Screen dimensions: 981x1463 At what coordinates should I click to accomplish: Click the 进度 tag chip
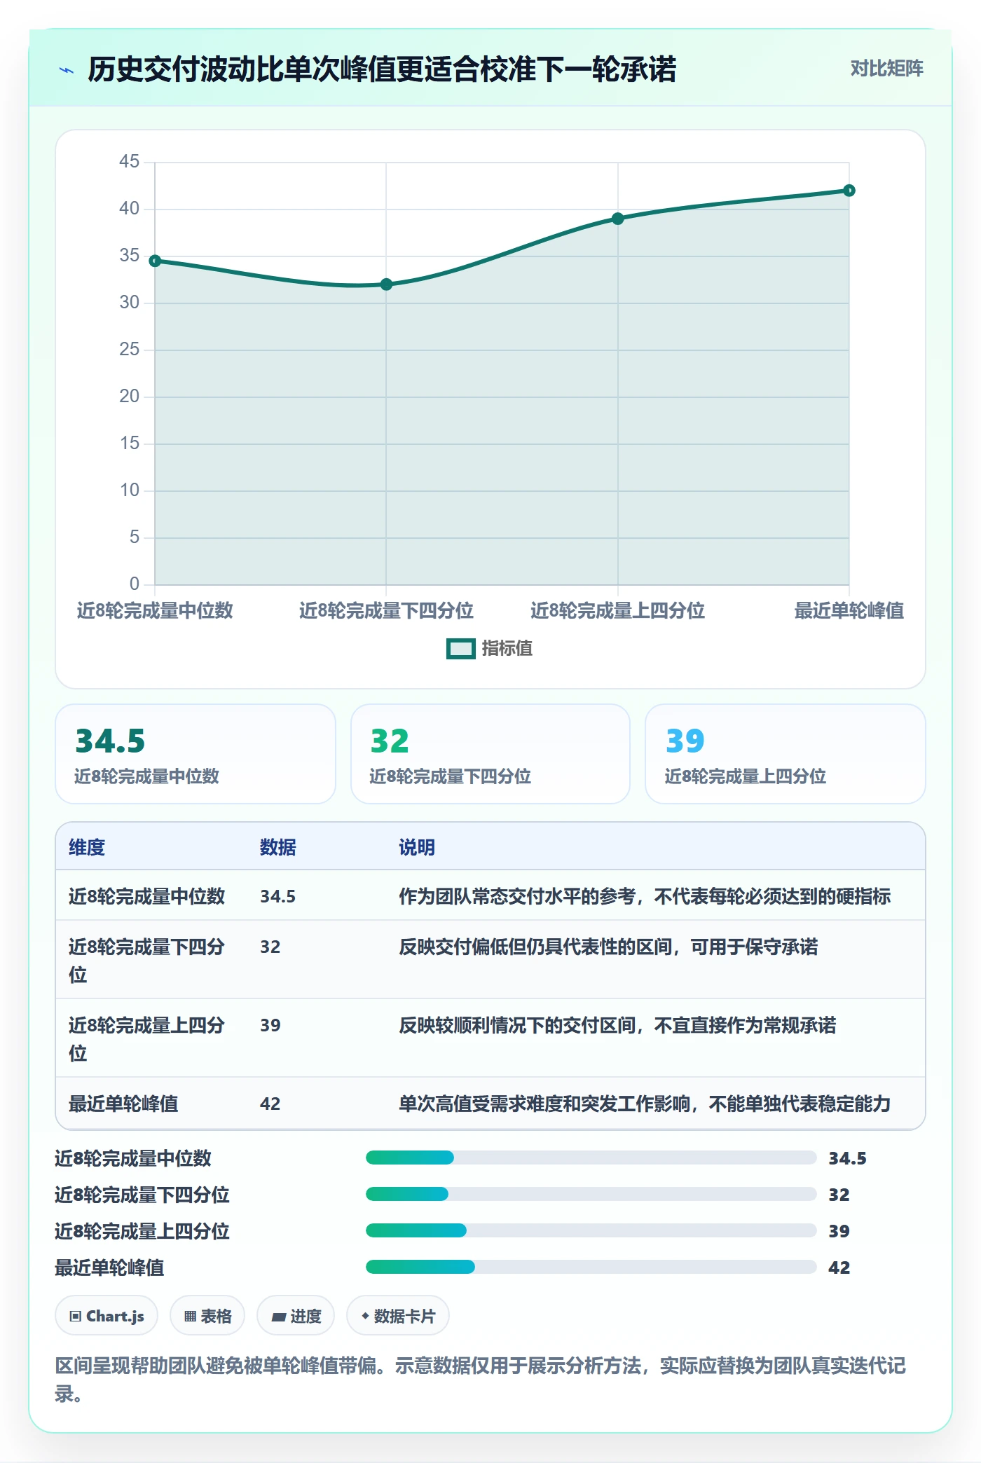point(296,1316)
